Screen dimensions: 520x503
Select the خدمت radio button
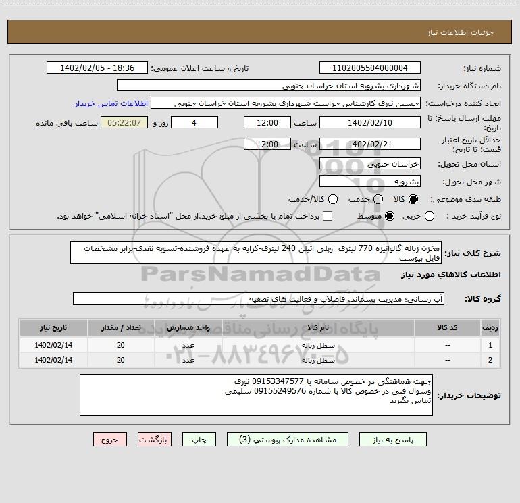click(378, 199)
